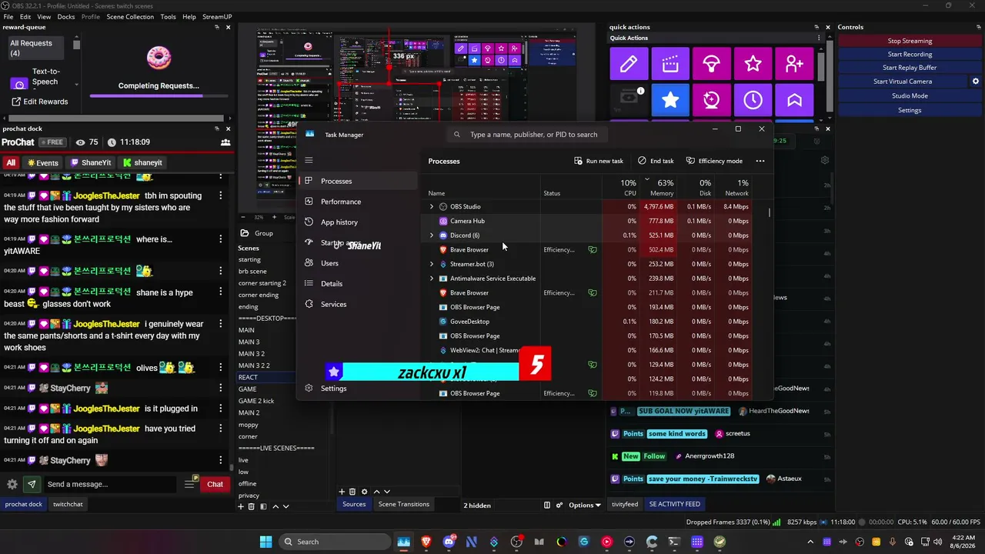985x554 pixels.
Task: Toggle the ShaneYit chat filter with Twitch icon
Action: [x=91, y=163]
